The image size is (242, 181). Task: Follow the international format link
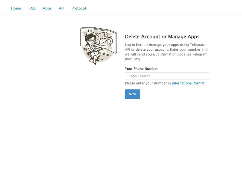coord(188,83)
